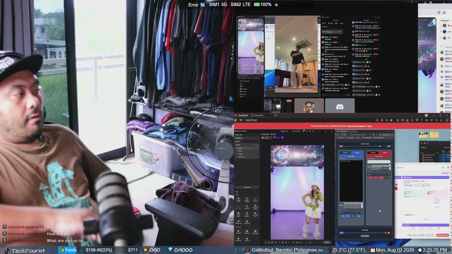Open the STREAMPC tab in AnyDesk
The image size is (452, 254).
tap(257, 115)
